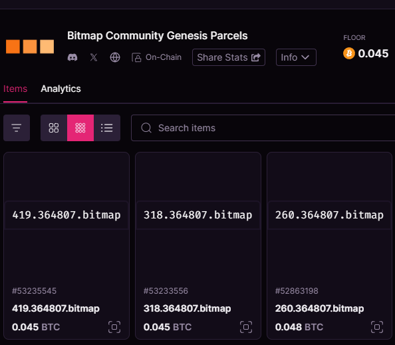Viewport: 395px width, 345px height.
Task: Click the scan icon on 419.364807.bitmap card
Action: [x=114, y=327]
